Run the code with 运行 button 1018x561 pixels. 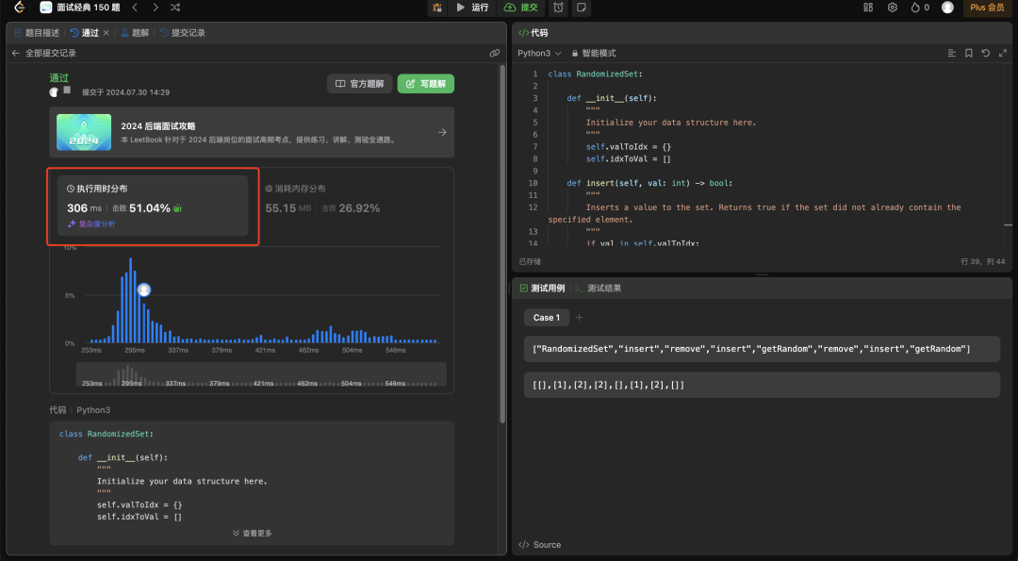point(472,8)
